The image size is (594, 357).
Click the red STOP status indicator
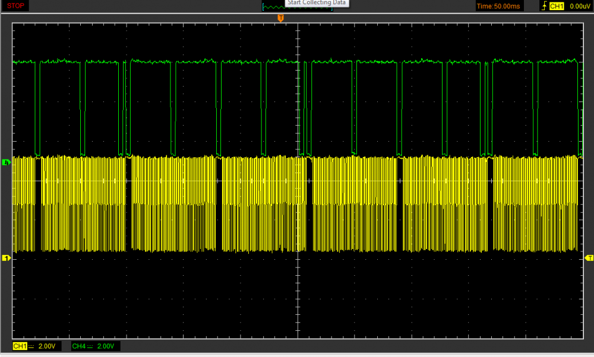15,6
